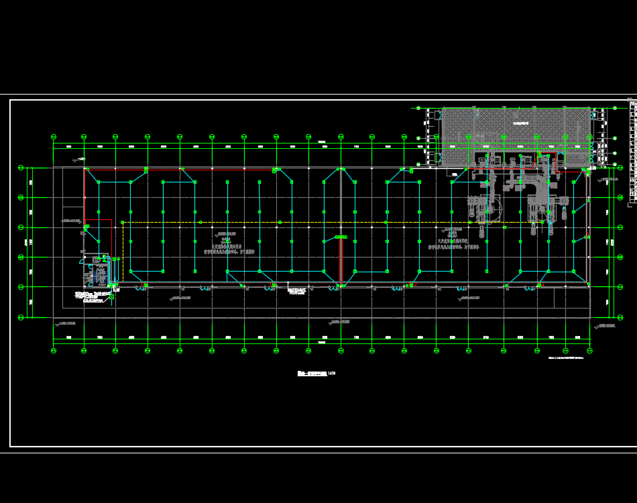Screen dimensions: 637x503
Task: Select the yellow dashed line across the plan
Action: pos(333,222)
